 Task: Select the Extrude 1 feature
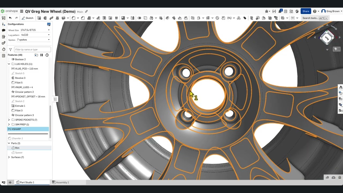click(20, 106)
